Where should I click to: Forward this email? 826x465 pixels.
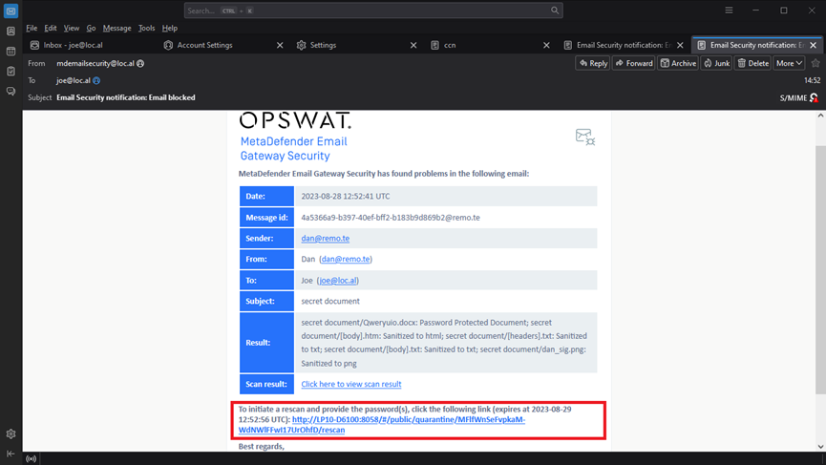click(634, 63)
